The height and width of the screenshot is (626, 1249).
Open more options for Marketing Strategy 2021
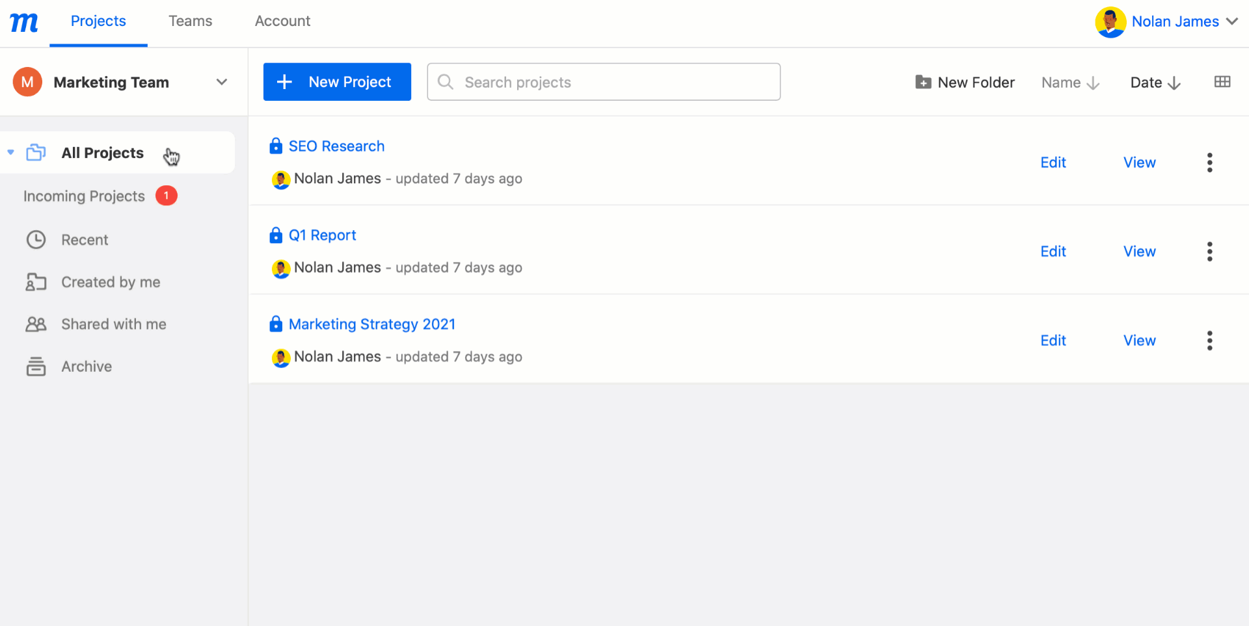pos(1209,341)
